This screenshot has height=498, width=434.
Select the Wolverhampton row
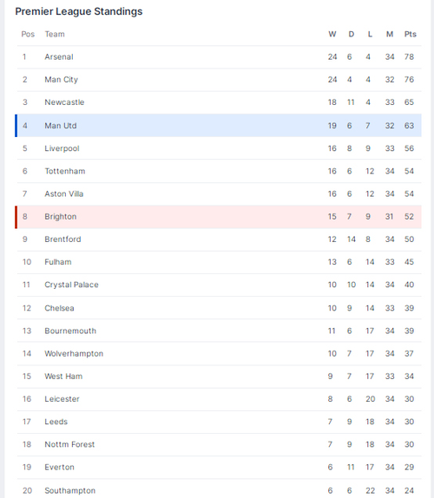pyautogui.click(x=220, y=354)
